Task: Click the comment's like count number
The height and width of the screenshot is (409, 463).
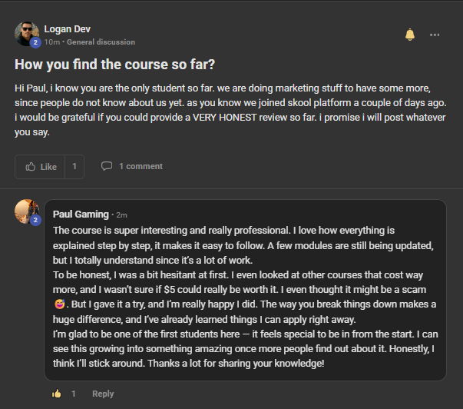Action: pos(73,394)
